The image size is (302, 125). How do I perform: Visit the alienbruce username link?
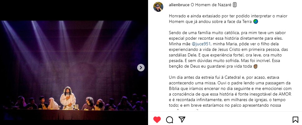click(x=179, y=5)
